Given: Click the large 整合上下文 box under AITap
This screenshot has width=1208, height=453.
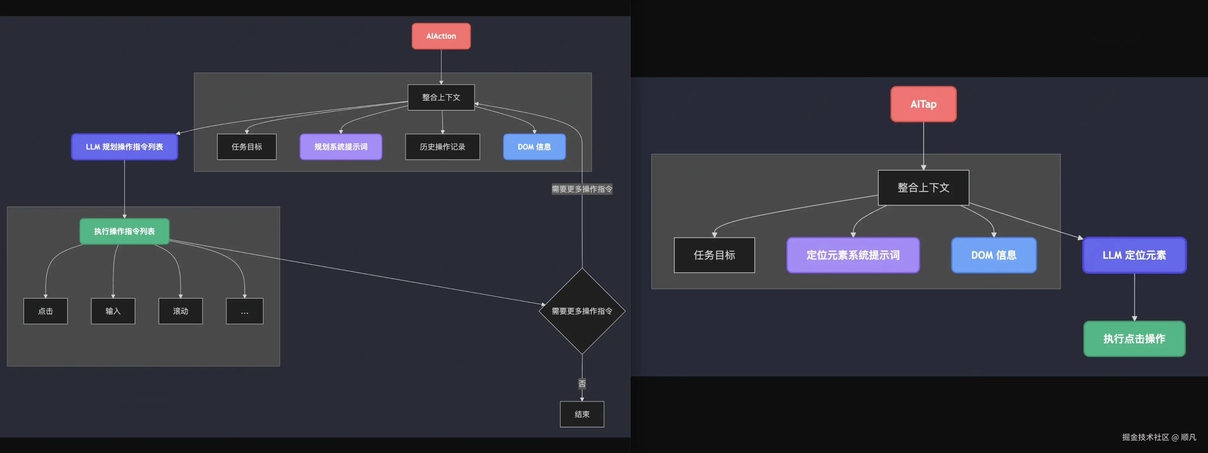Looking at the screenshot, I should 923,187.
